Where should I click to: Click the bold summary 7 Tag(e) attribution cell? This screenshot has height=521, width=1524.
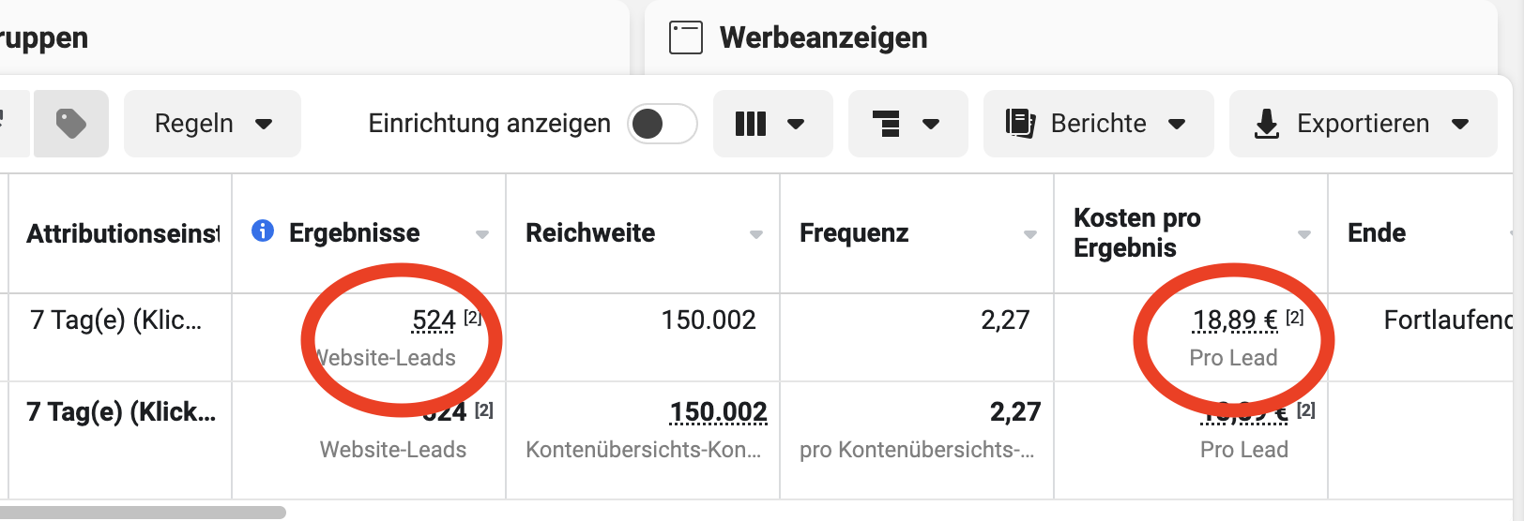click(121, 412)
